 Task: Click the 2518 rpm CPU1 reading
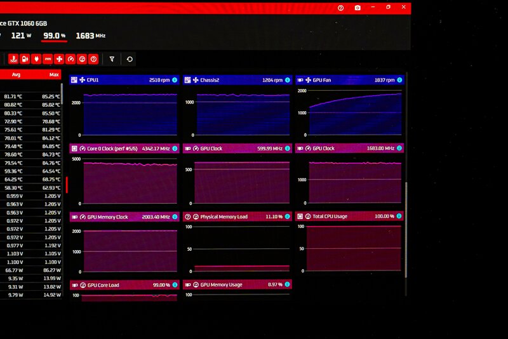[159, 80]
